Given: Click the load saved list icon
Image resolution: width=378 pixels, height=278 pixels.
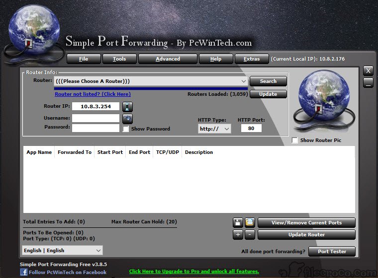Looking at the screenshot, I should pos(250,222).
